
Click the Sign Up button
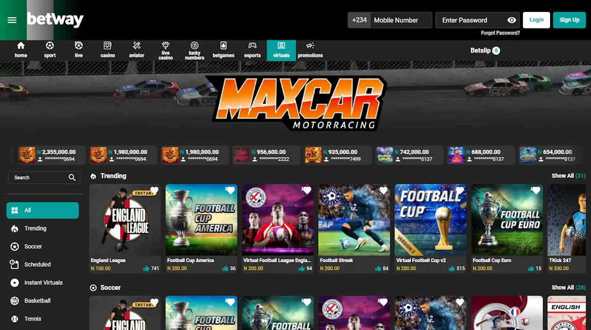pos(569,20)
